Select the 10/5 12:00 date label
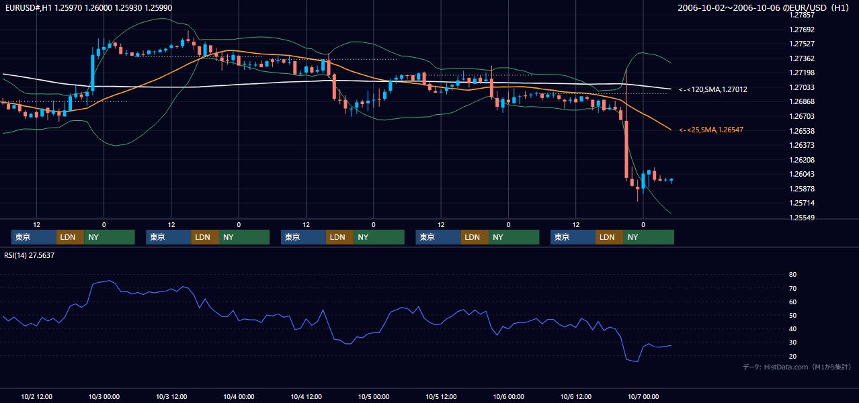859x403 pixels. click(x=441, y=397)
